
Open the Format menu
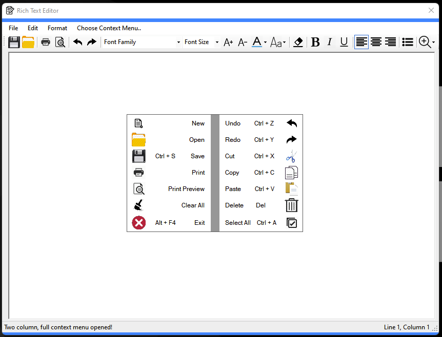click(57, 28)
